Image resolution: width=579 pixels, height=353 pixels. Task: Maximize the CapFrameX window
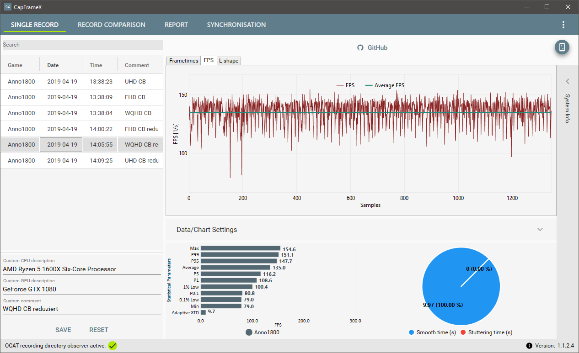[547, 7]
